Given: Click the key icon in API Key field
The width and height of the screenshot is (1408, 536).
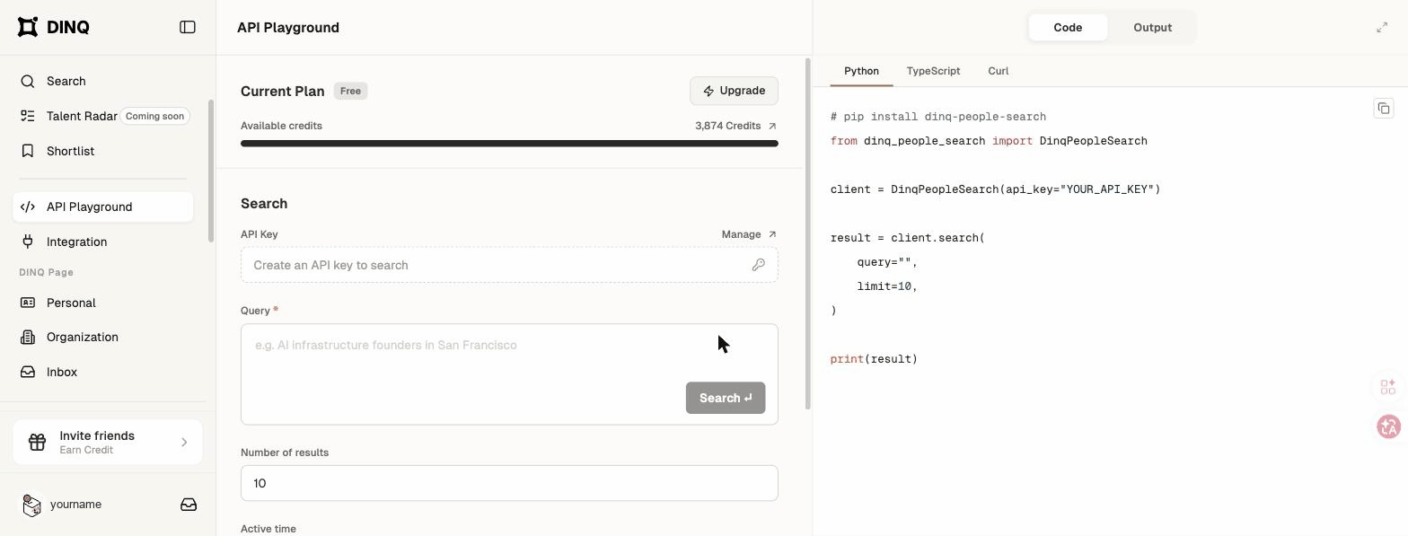Looking at the screenshot, I should click(x=759, y=265).
